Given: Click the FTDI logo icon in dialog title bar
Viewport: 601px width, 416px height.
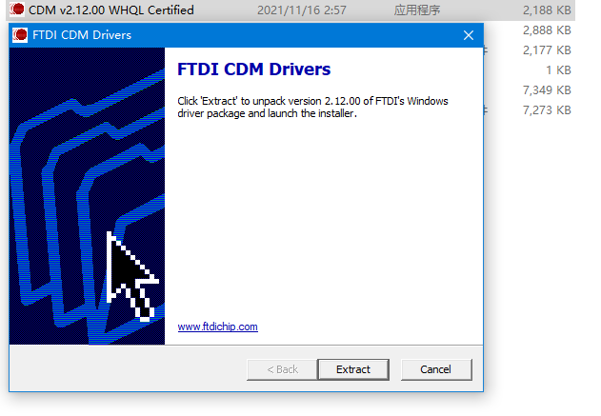Looking at the screenshot, I should click(20, 35).
